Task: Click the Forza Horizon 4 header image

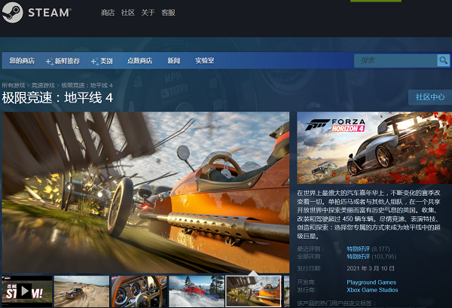Action: (x=374, y=148)
